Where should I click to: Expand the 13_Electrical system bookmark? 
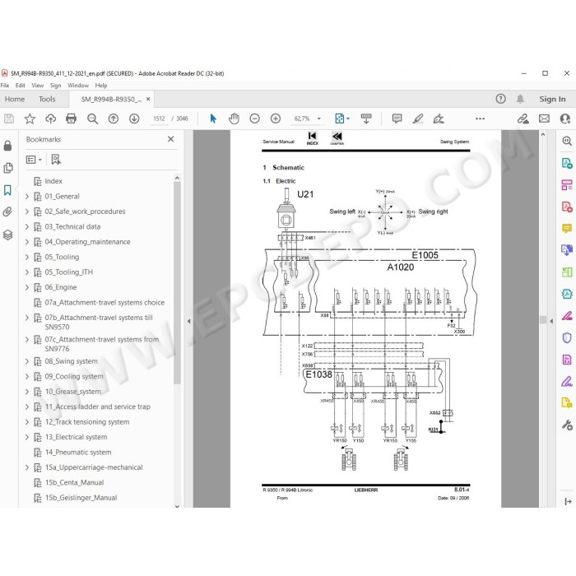(27, 437)
